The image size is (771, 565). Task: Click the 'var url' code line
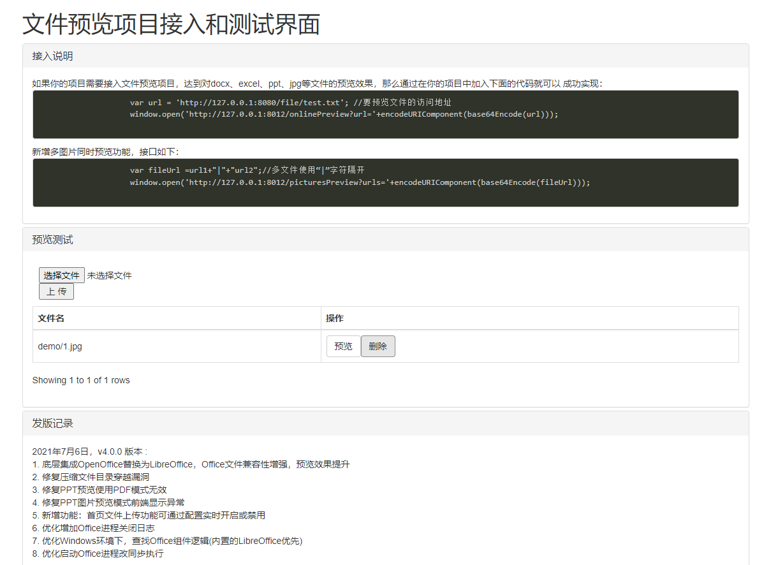(x=291, y=102)
